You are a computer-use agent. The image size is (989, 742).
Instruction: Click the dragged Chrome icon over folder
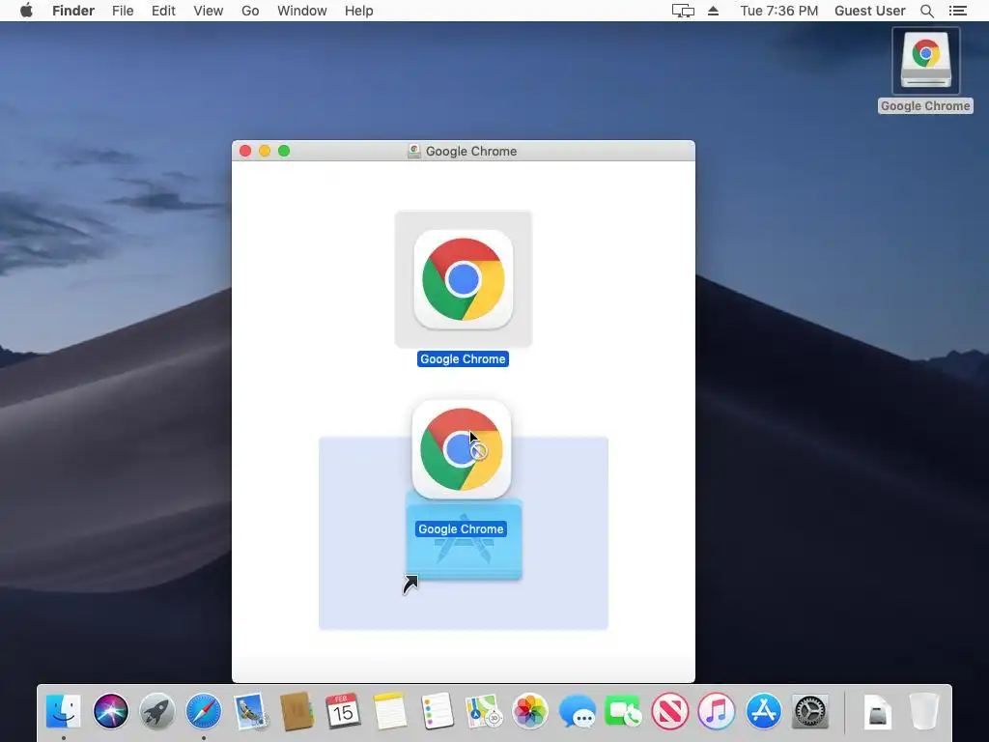coord(461,449)
